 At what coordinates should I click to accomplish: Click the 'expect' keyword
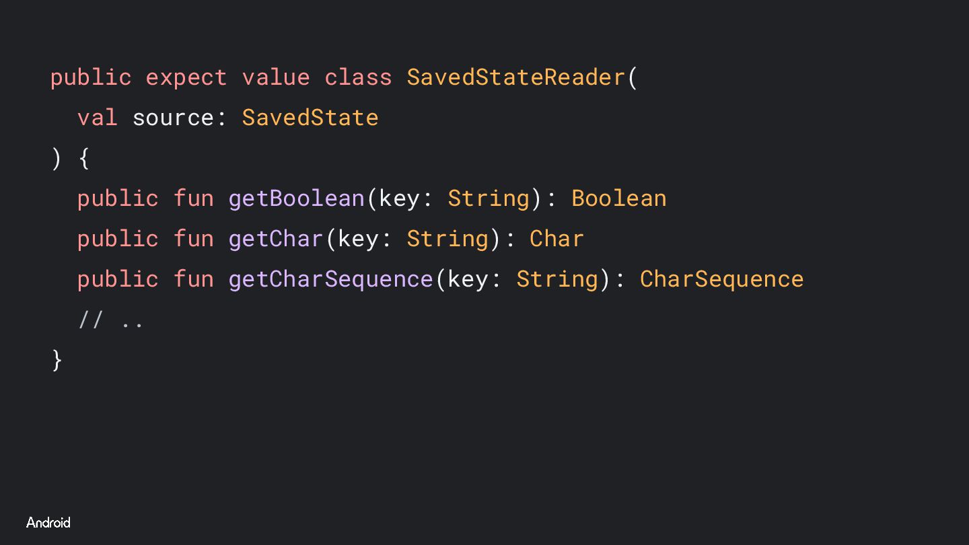(186, 77)
